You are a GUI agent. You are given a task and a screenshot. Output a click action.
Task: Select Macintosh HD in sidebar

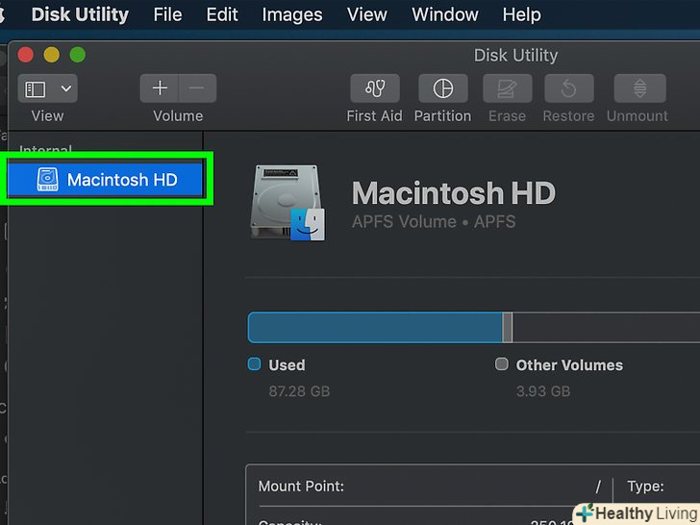[x=107, y=180]
